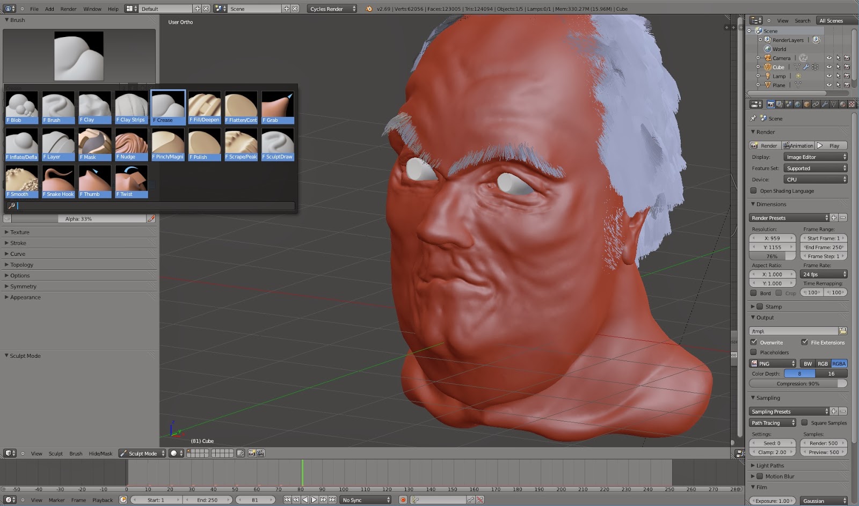Toggle visibility eye for Cube object
Image resolution: width=859 pixels, height=506 pixels.
(829, 67)
